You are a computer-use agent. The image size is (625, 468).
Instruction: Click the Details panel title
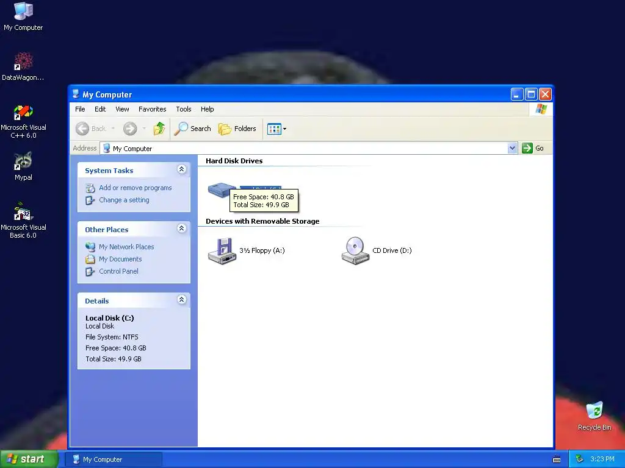pos(97,301)
